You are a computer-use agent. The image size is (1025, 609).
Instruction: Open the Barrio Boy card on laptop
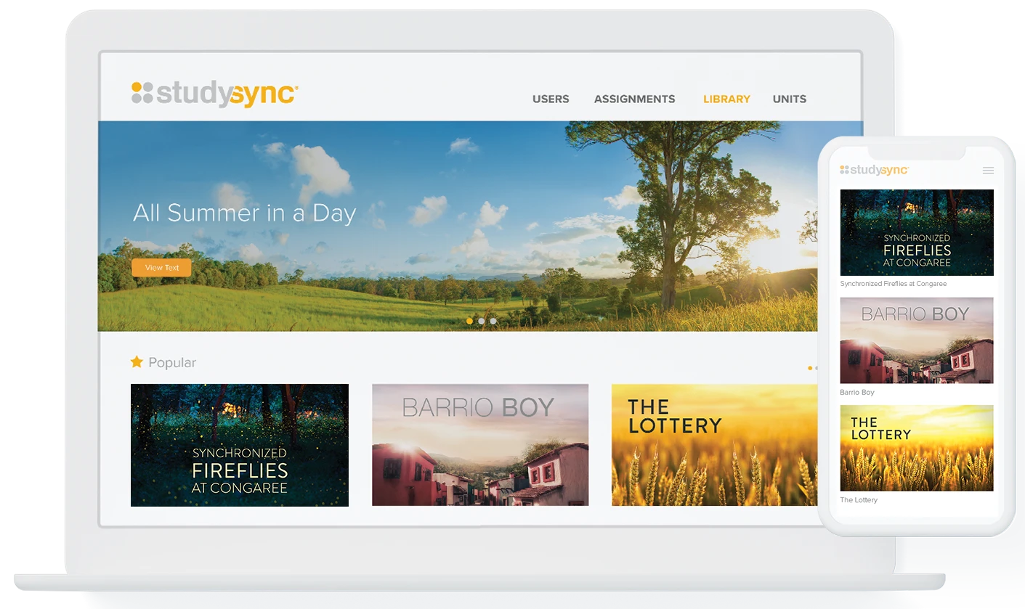[x=480, y=445]
